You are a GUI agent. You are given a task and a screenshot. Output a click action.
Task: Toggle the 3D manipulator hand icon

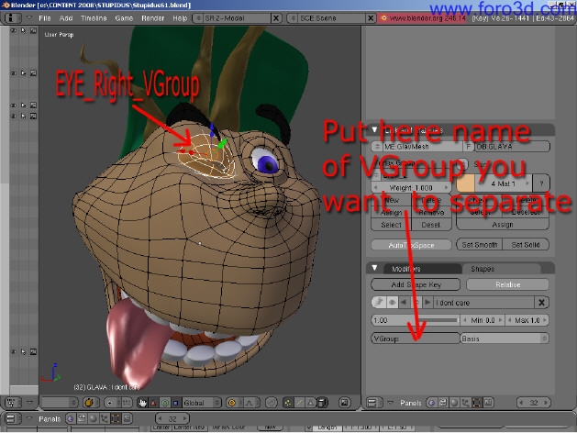[x=142, y=403]
